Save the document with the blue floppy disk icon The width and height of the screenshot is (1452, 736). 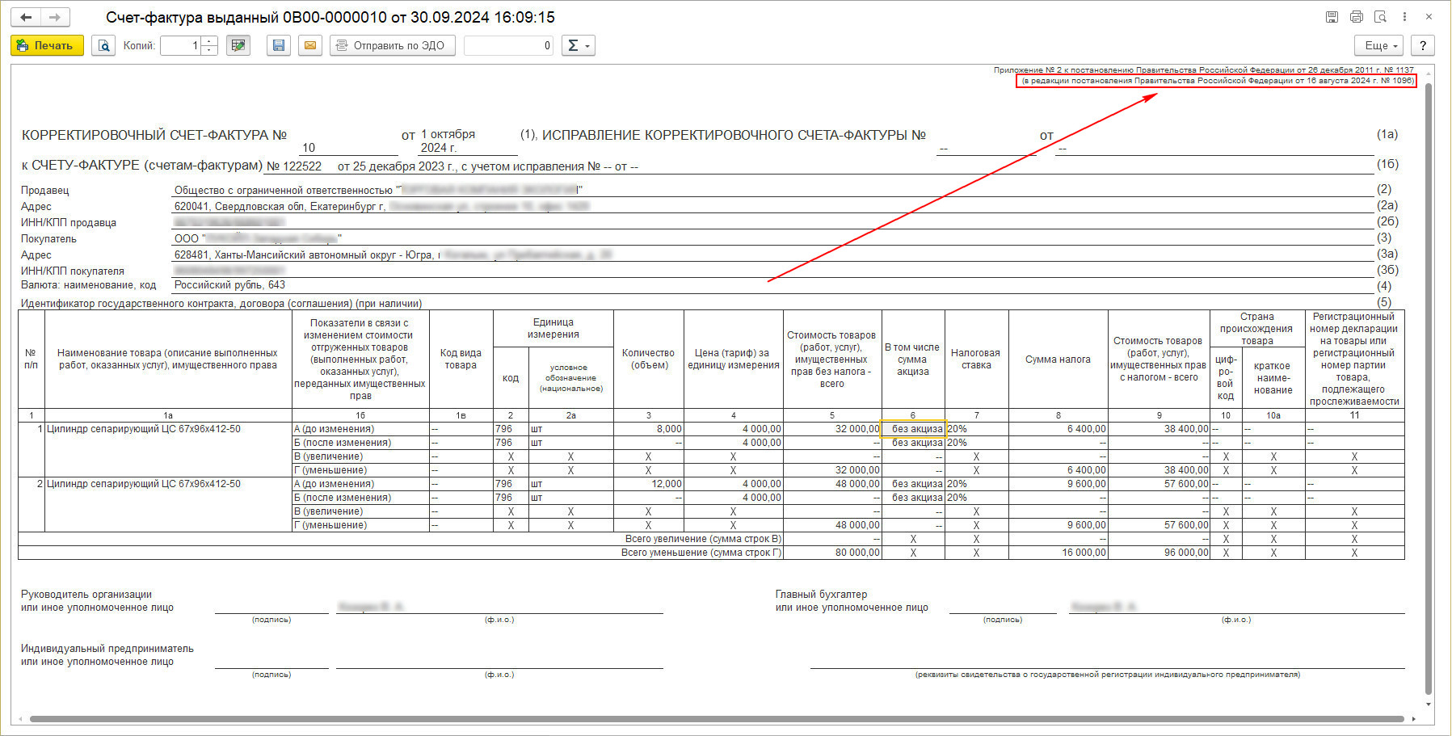(279, 45)
